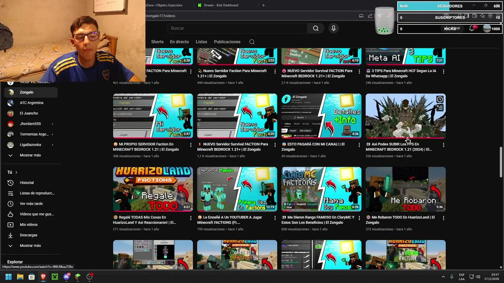Viewport: 504px width, 283px height.
Task: Open Zongalo channel in subscriptions
Action: pyautogui.click(x=31, y=92)
